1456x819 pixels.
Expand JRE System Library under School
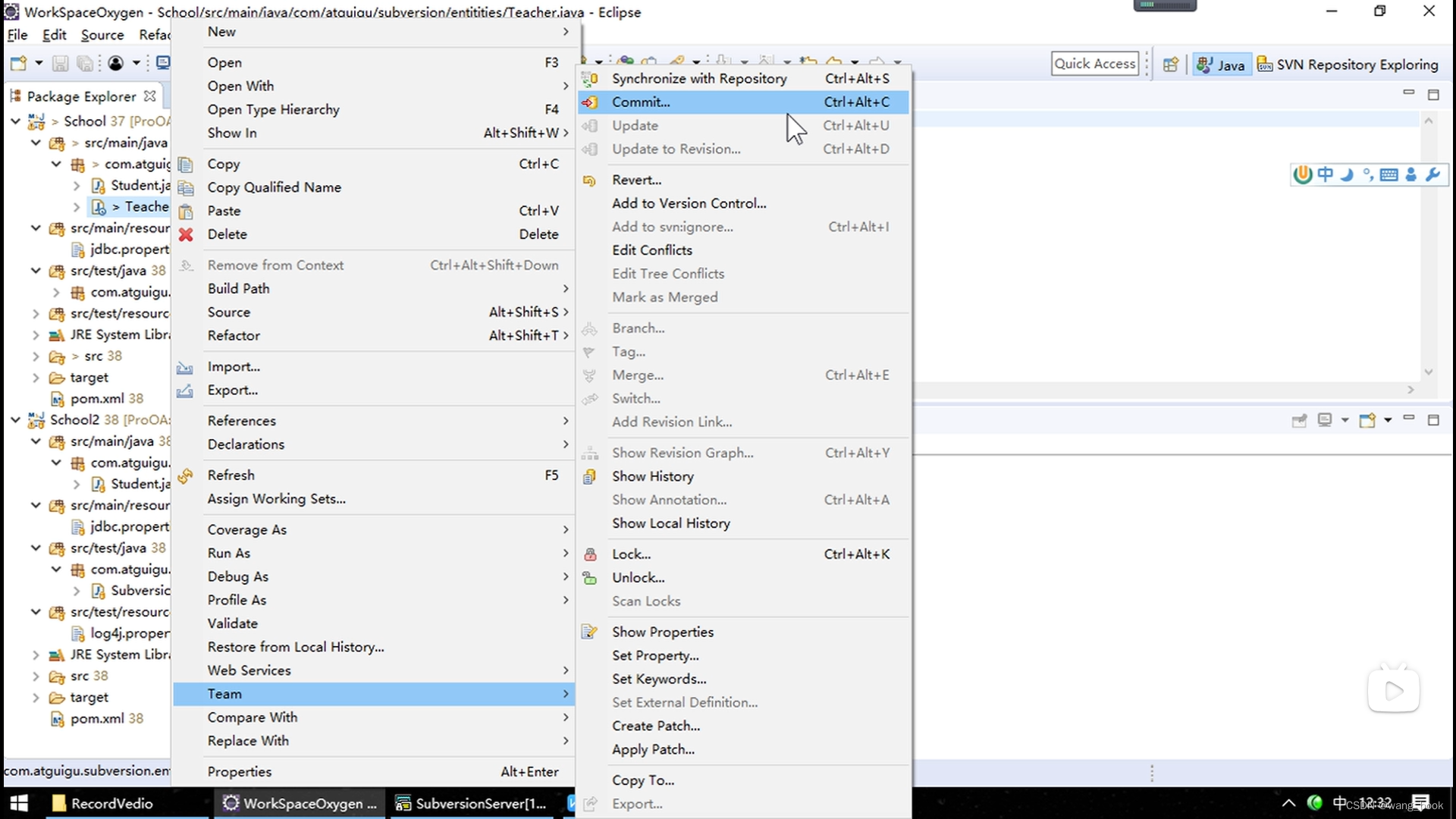coord(36,334)
